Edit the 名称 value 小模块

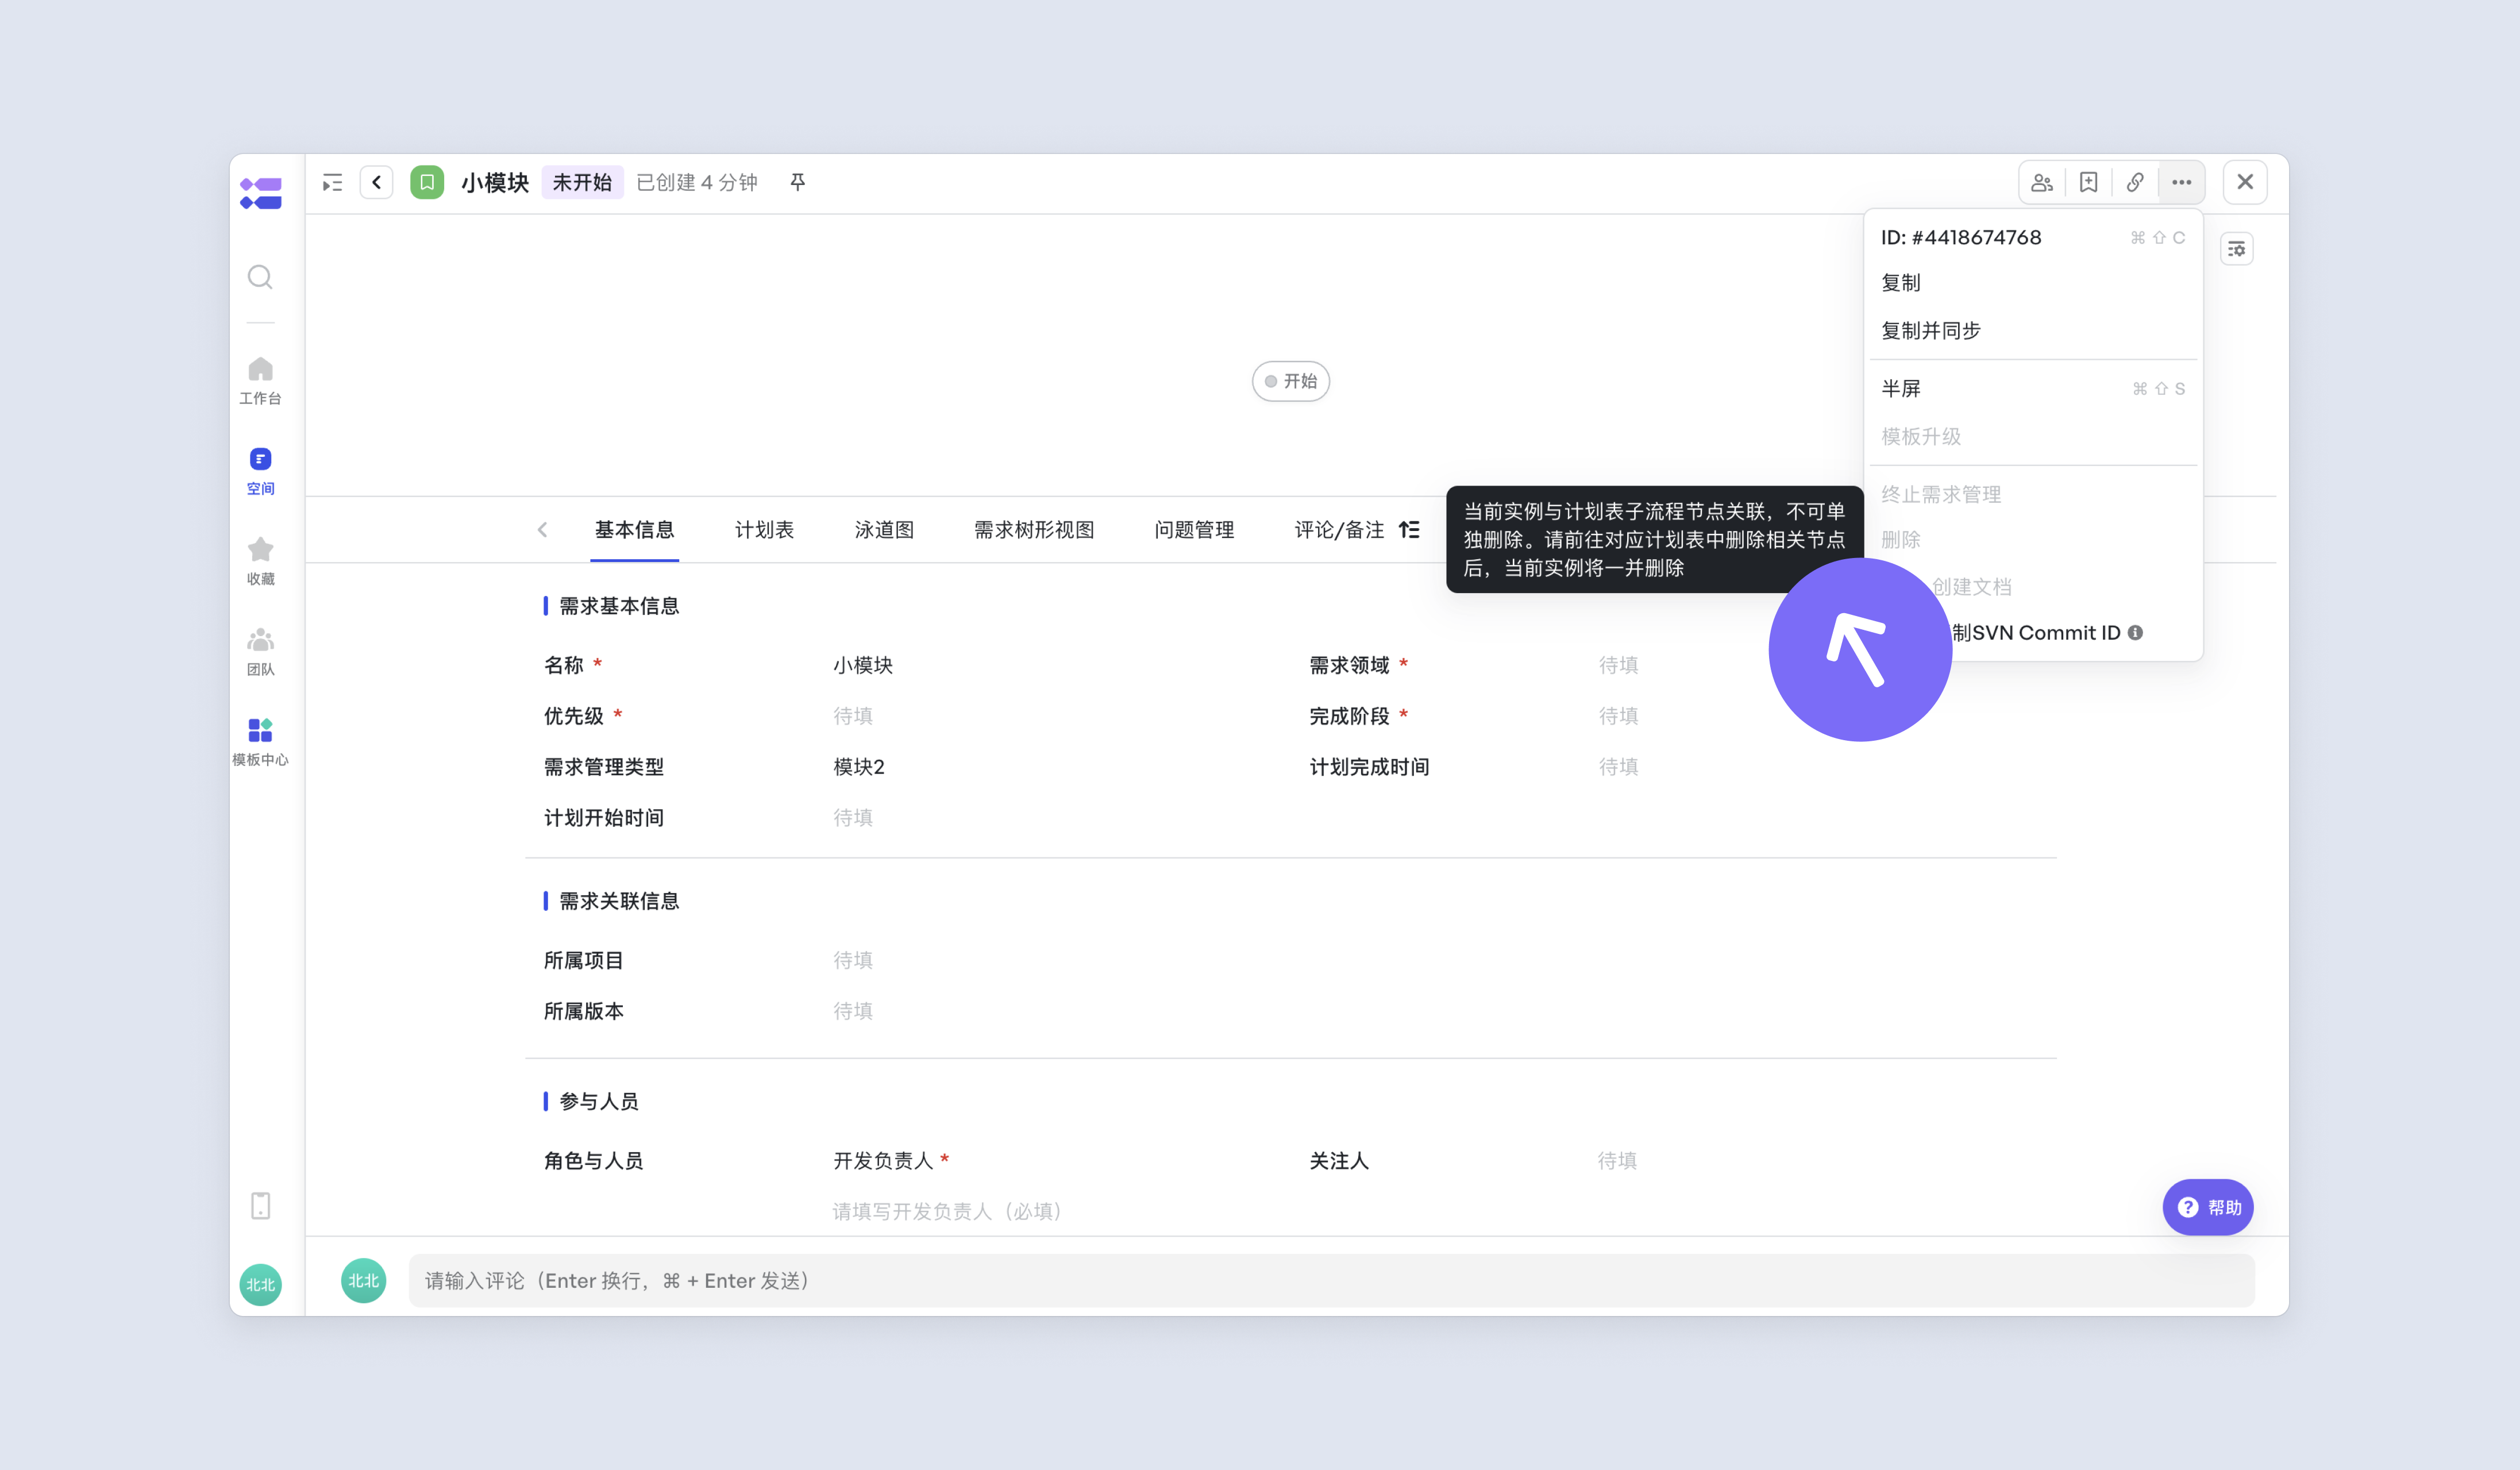863,665
